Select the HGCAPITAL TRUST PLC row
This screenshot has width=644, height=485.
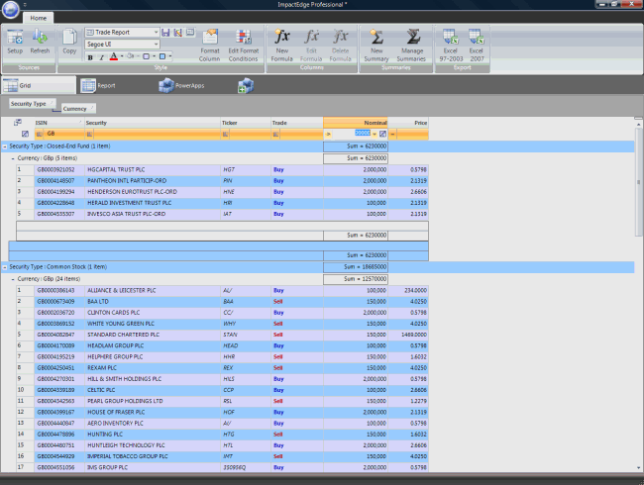coord(222,169)
